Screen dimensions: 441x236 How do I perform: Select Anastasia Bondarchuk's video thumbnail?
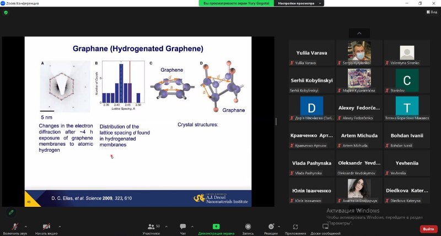pyautogui.click(x=359, y=189)
